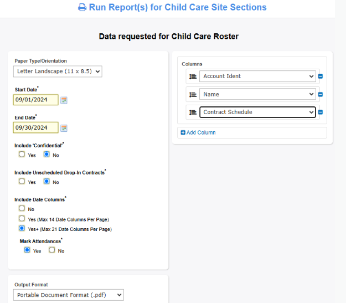
Task: Click the reorder handle beside Contract Schedule
Action: (x=193, y=112)
